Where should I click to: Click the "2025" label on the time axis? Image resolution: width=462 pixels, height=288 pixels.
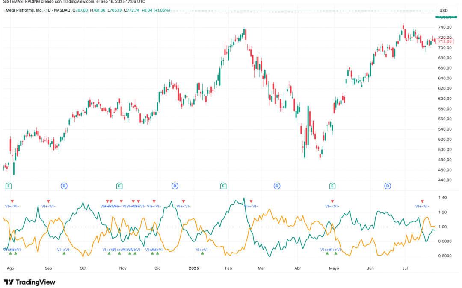click(x=194, y=268)
